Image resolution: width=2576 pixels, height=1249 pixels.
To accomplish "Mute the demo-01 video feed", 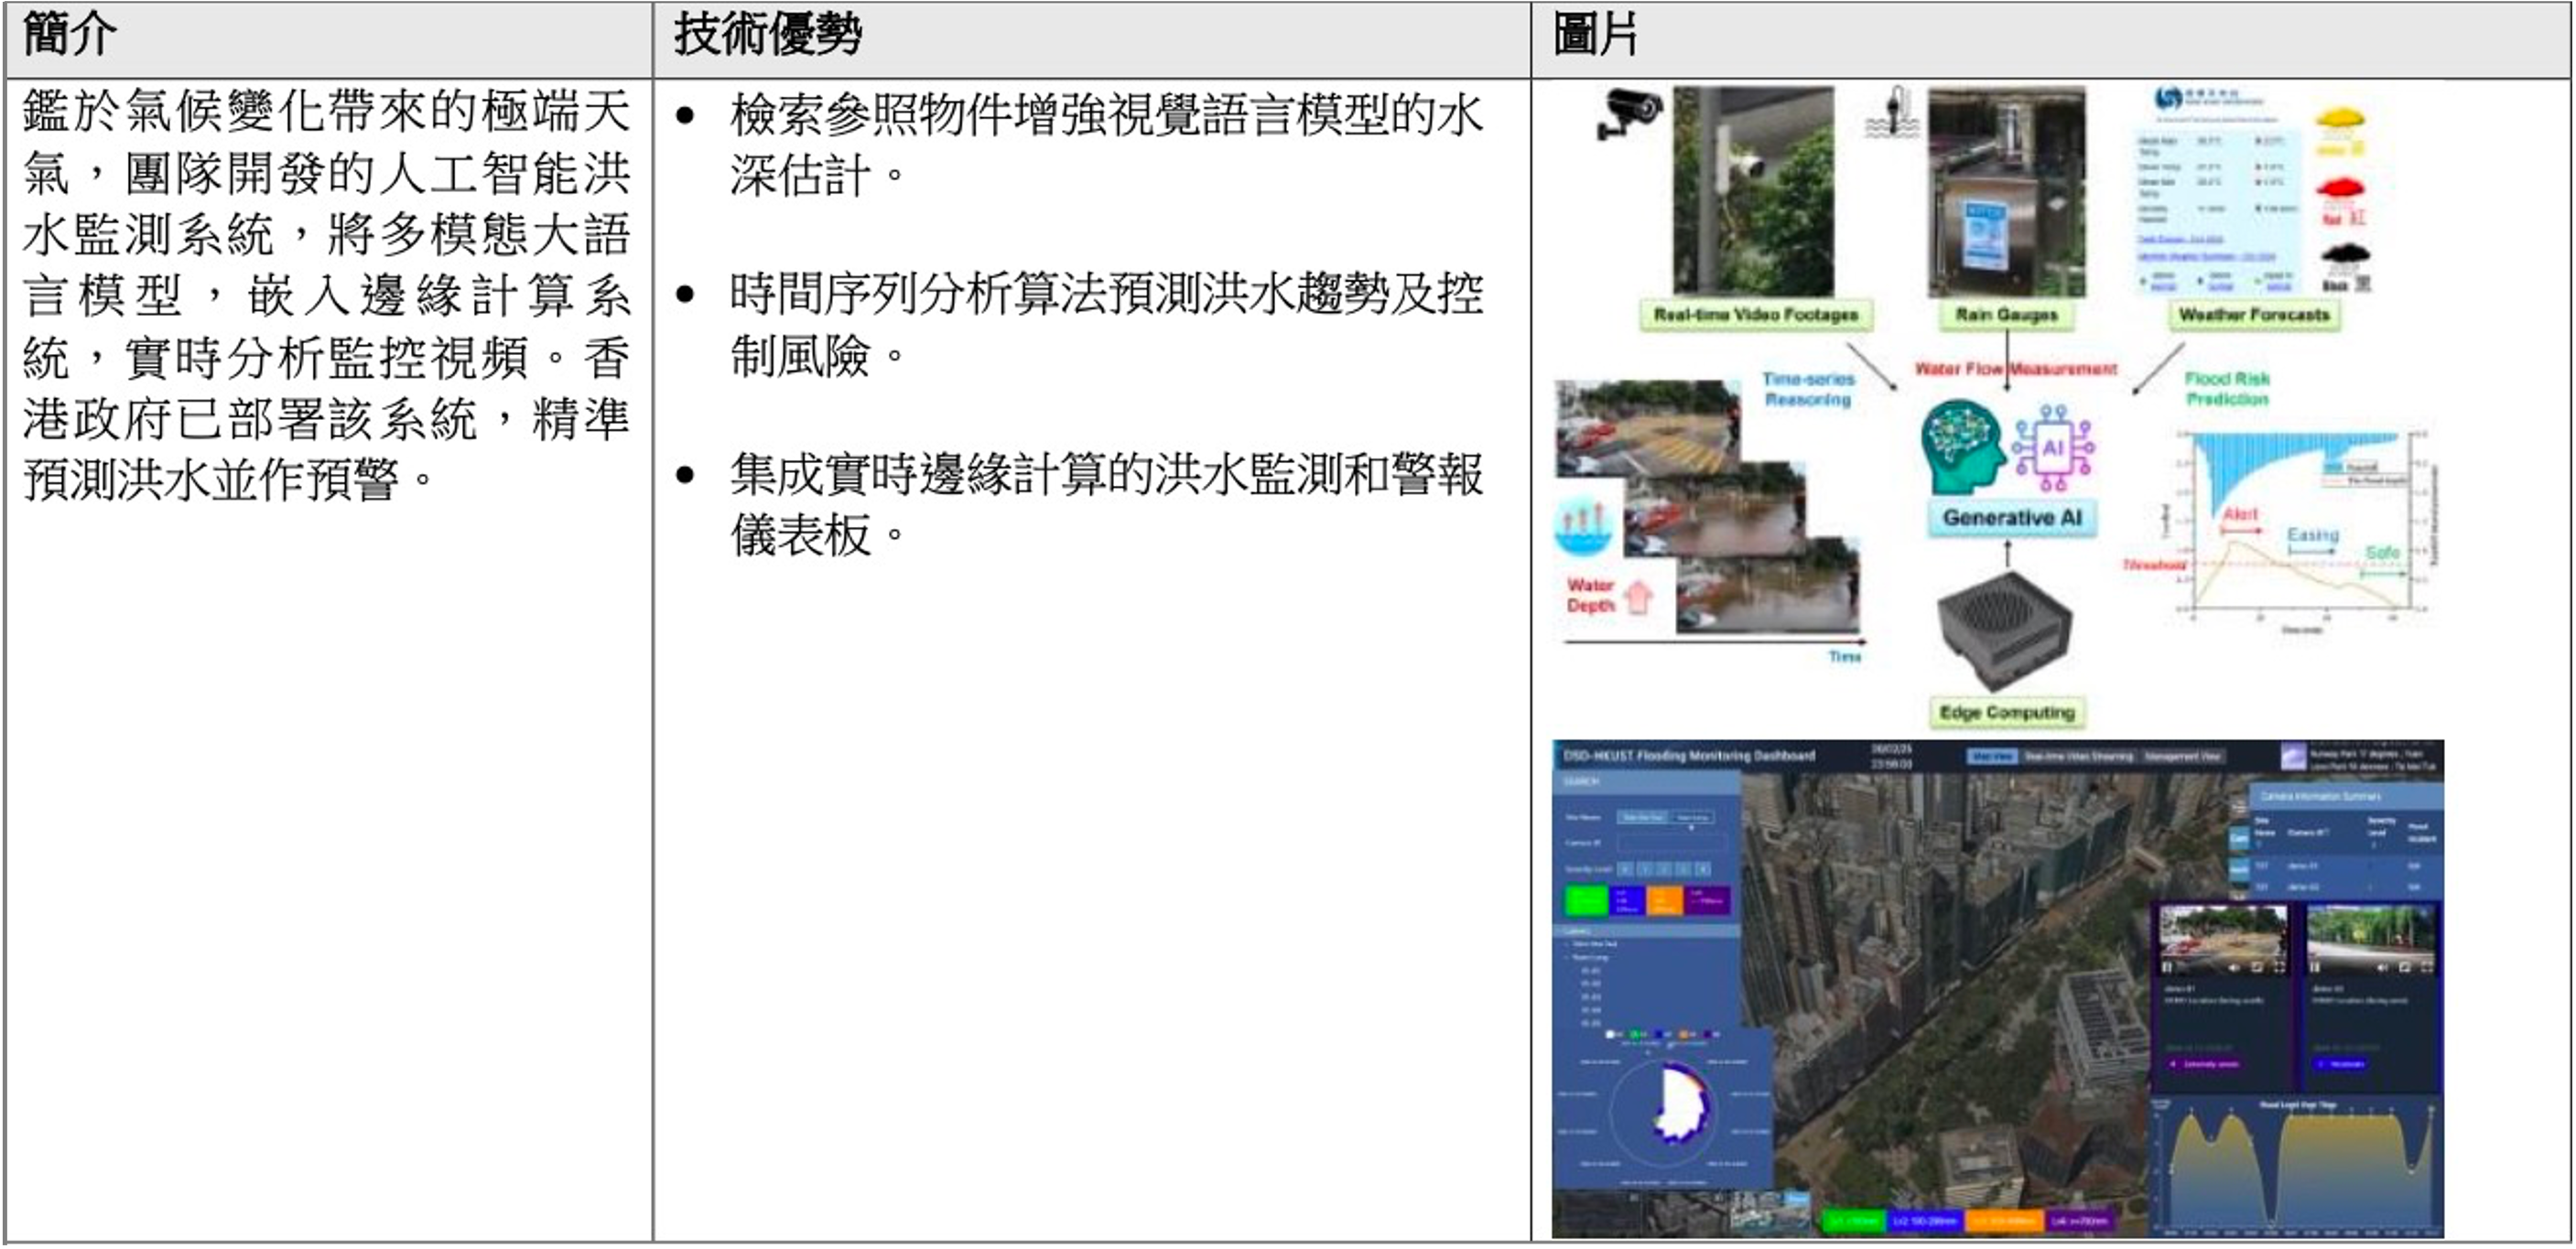I will pos(2235,967).
